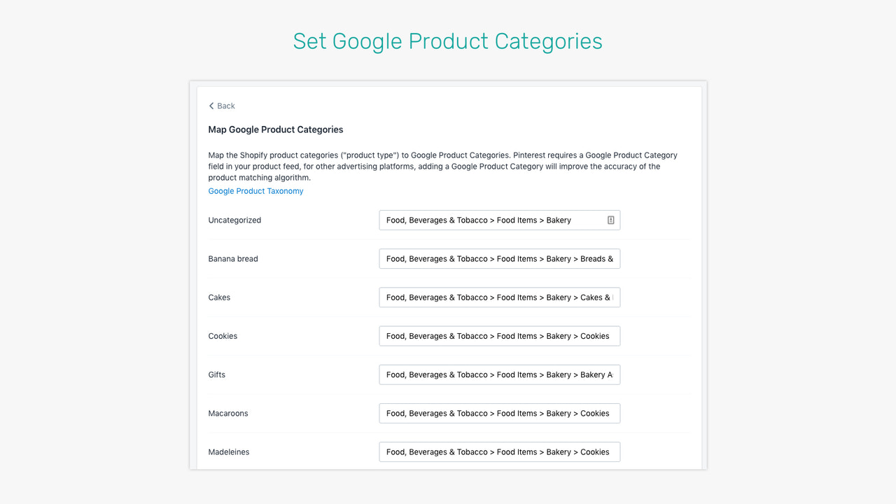Open the Cakes category selector
896x504 pixels.
pyautogui.click(x=499, y=297)
